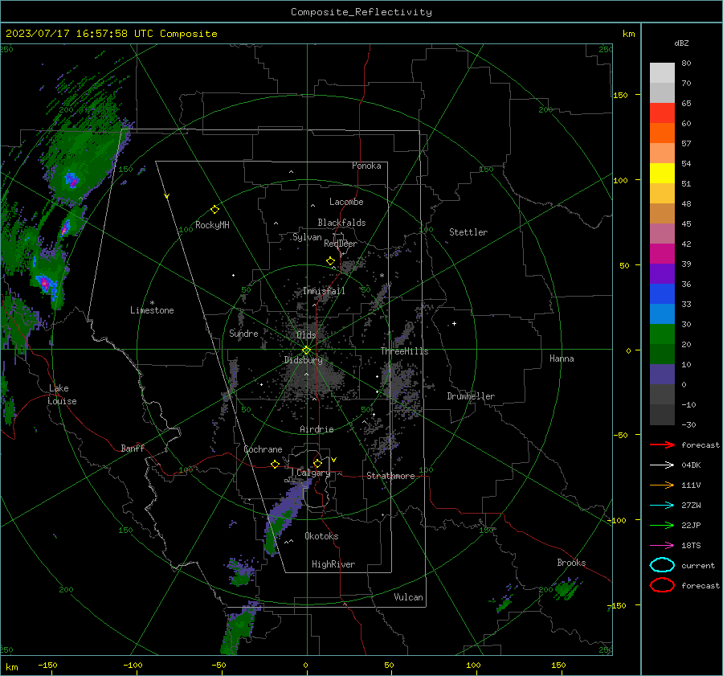Pick the magenta 39-42 dBZ swatch
This screenshot has width=723, height=676.
pos(662,254)
